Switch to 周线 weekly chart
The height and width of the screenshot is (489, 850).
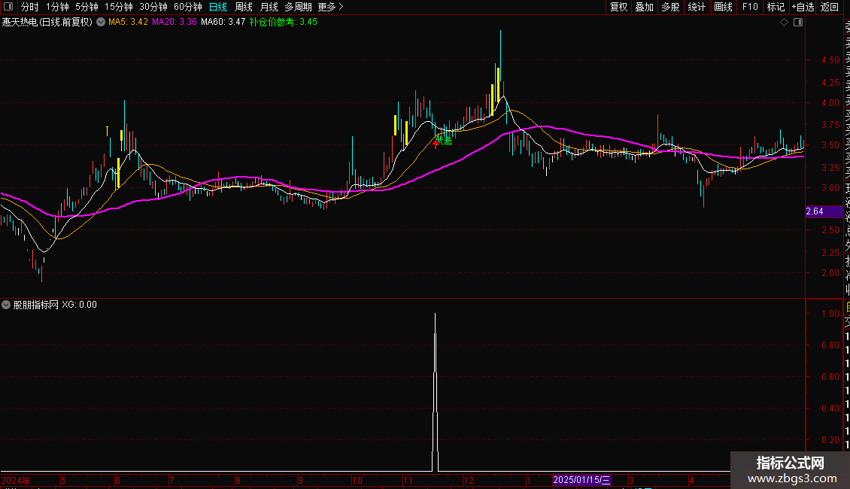pos(244,7)
